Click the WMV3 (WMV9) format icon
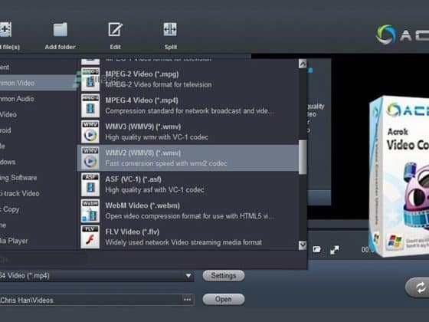 [x=90, y=132]
